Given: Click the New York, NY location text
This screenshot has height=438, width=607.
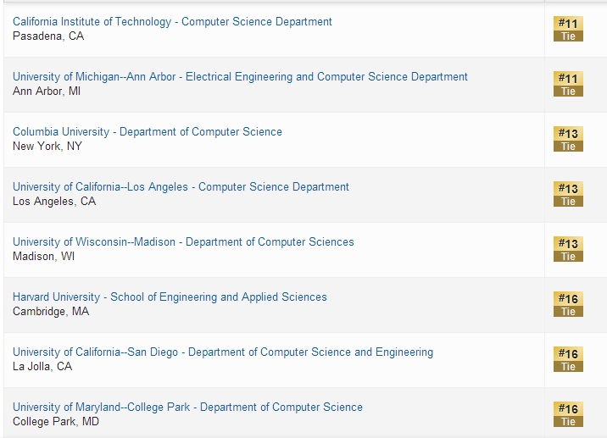Looking at the screenshot, I should click(49, 146).
